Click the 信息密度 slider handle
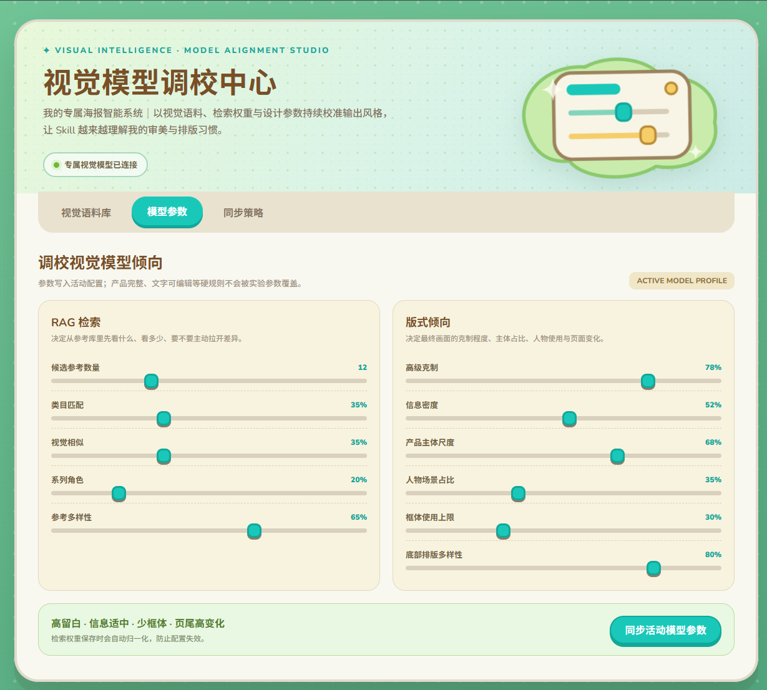 [x=569, y=419]
